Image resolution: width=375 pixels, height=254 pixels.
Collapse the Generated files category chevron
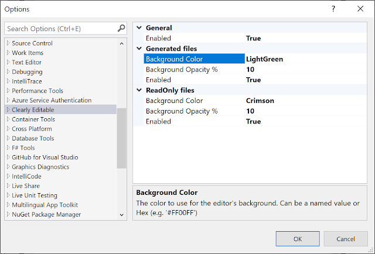(139, 49)
